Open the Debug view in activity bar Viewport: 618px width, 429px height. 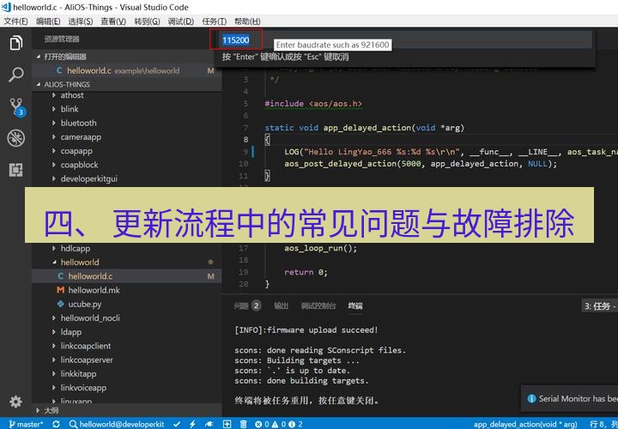[x=15, y=138]
